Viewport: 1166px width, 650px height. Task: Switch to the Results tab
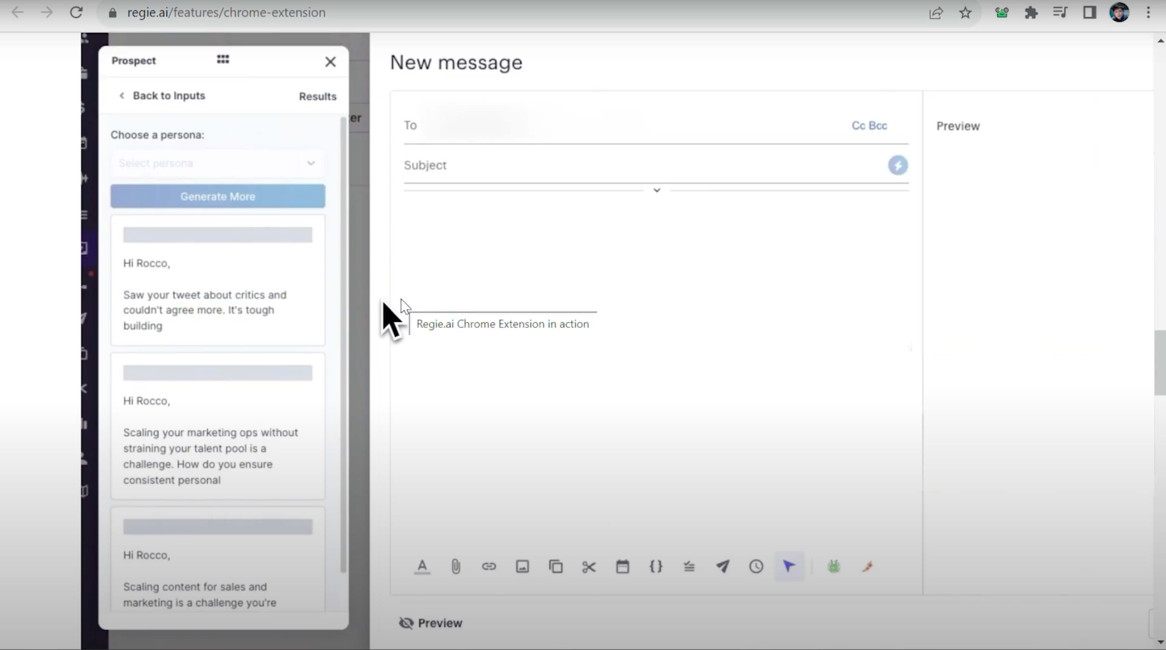click(x=317, y=96)
